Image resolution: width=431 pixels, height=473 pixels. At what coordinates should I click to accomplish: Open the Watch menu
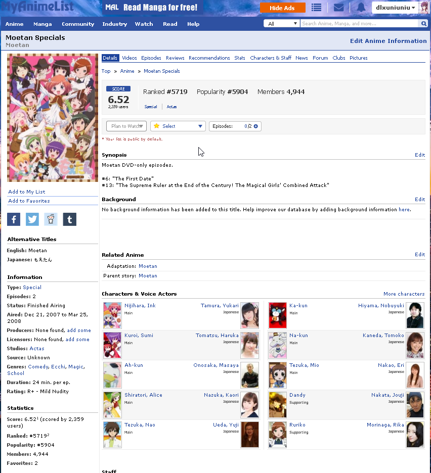pyautogui.click(x=144, y=24)
